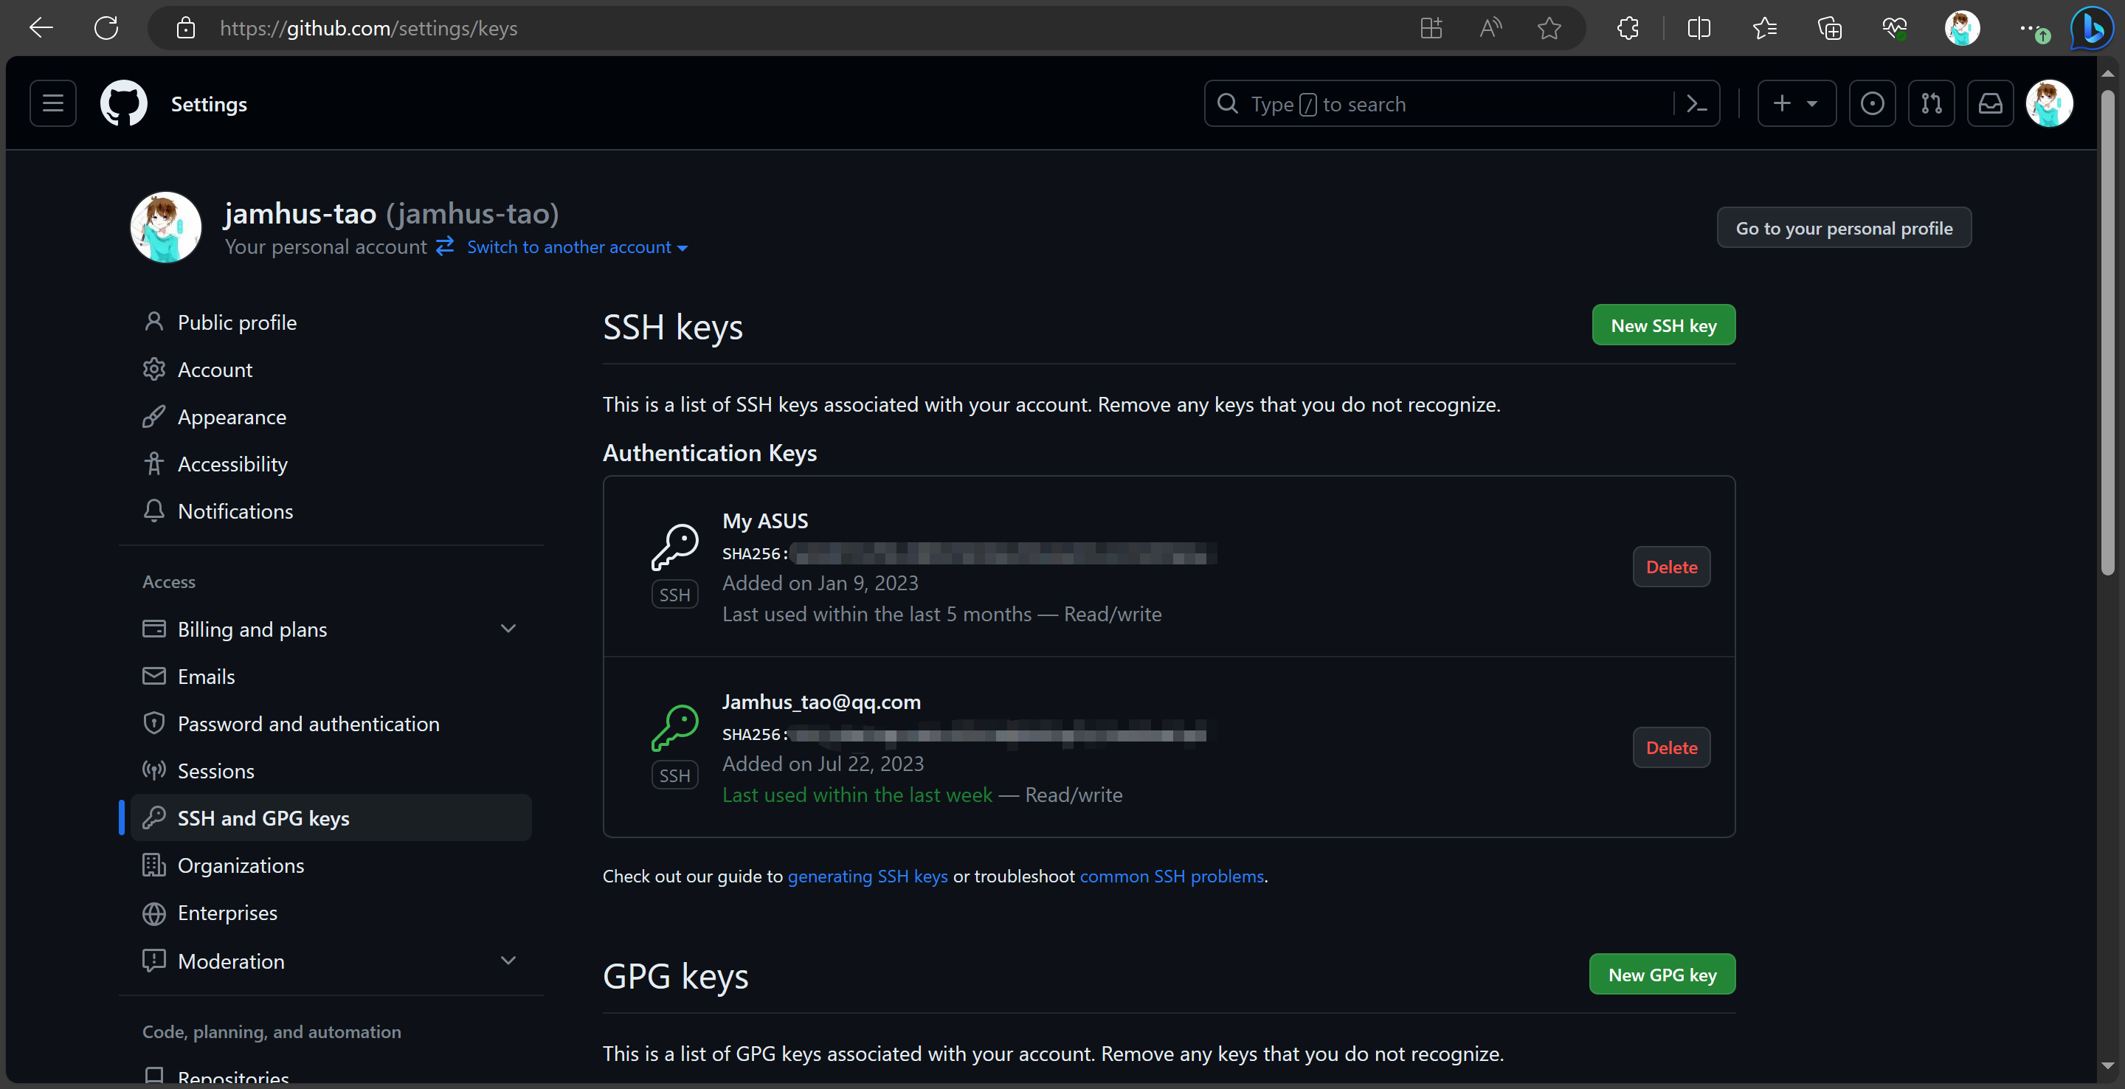Select SSH and GPG keys sidebar item
This screenshot has height=1089, width=2125.
(331, 817)
